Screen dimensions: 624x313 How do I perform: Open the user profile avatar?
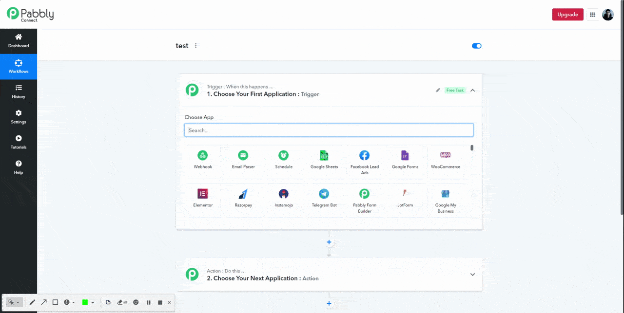608,15
